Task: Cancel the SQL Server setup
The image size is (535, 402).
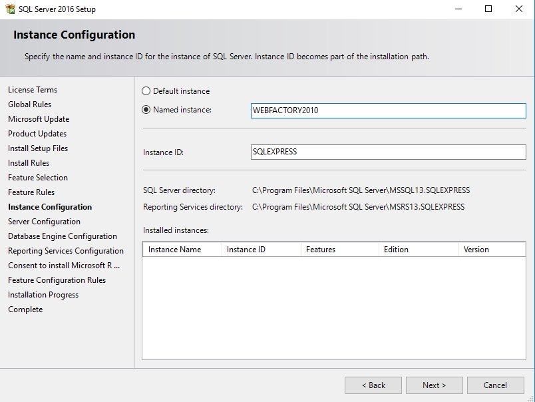Action: pos(495,385)
